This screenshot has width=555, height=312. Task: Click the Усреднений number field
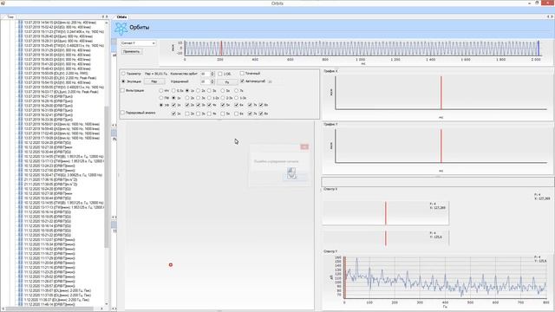coord(206,81)
